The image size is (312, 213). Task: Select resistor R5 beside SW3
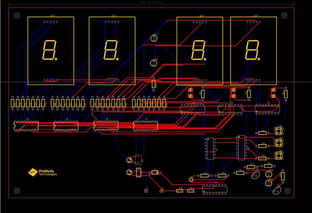coord(263,159)
